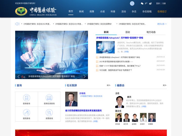182x136 pixels.
Task: Open 新闻 in the main navigation bar
Action: pyautogui.click(x=81, y=11)
